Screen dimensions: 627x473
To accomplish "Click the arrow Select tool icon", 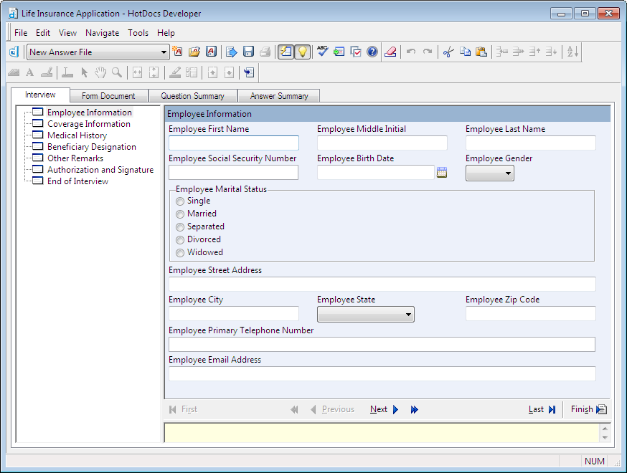I will [84, 72].
